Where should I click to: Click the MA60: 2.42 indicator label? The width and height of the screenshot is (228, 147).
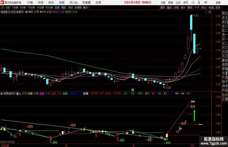click(71, 12)
